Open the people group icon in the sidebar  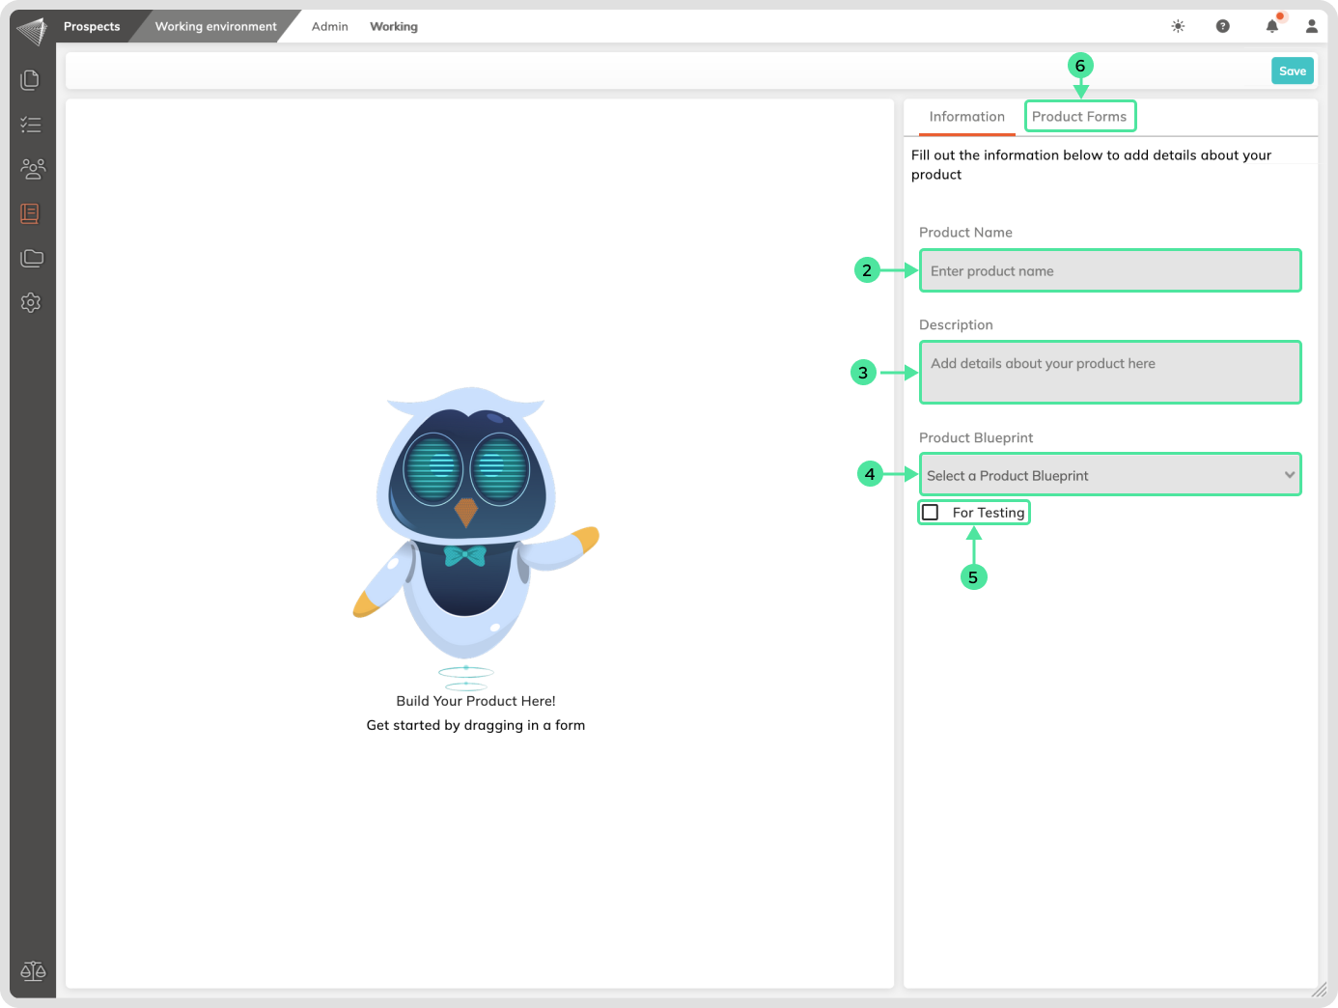click(x=32, y=169)
